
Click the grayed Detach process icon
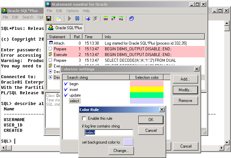(x=95, y=18)
